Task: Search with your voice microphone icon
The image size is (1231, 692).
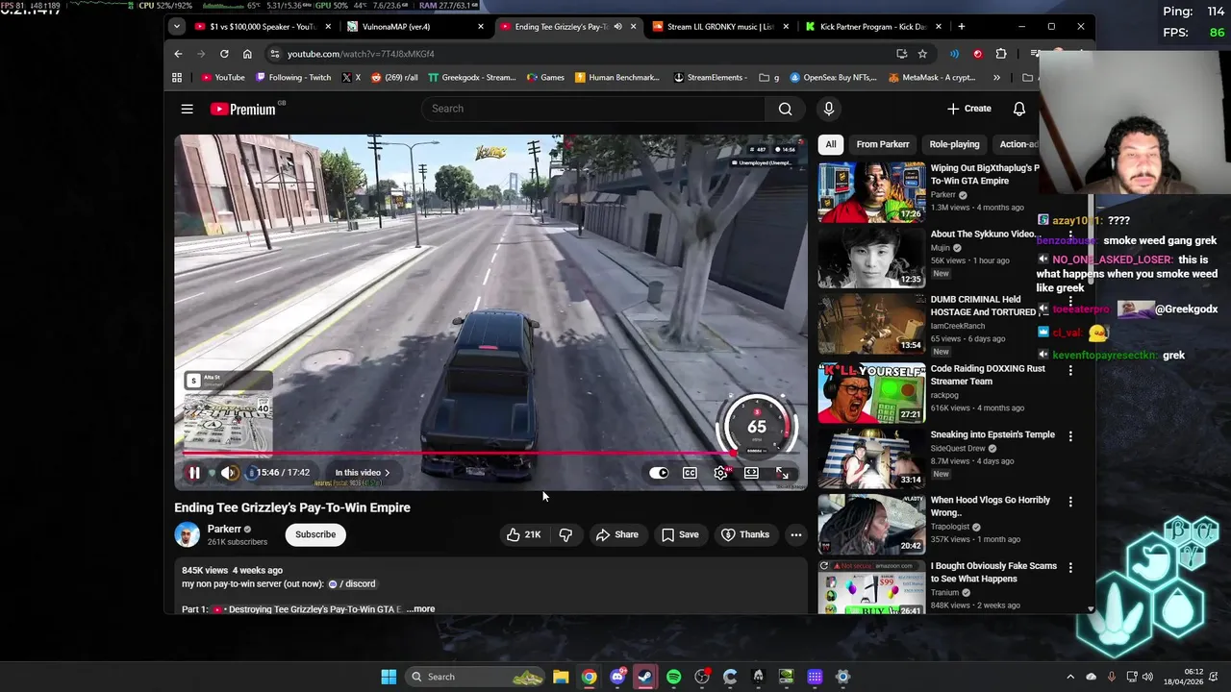Action: [828, 109]
